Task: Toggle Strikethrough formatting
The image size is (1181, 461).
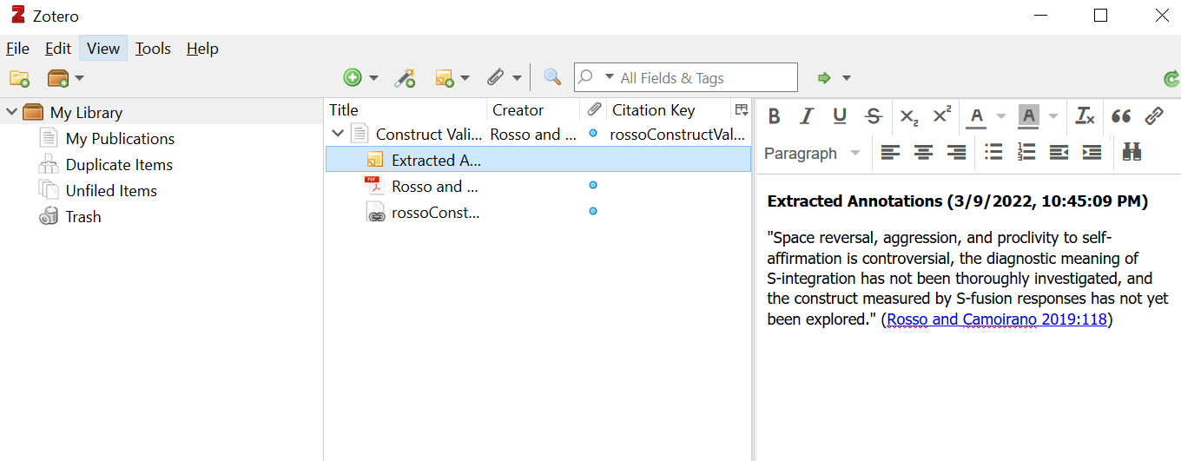Action: [874, 115]
